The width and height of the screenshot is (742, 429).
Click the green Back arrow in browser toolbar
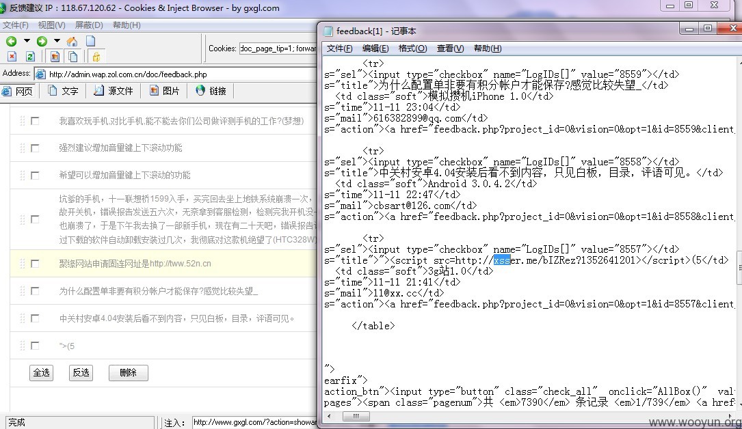pyautogui.click(x=12, y=41)
